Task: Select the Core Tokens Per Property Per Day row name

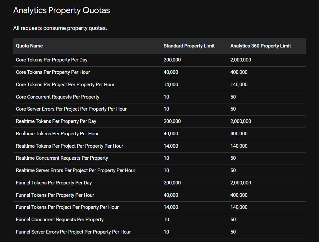Action: [x=51, y=60]
